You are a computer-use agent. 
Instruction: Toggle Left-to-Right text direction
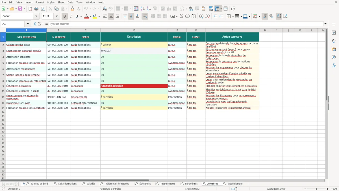[265, 16]
